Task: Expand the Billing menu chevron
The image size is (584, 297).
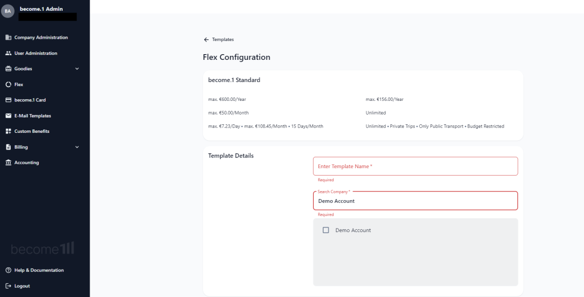Action: pos(77,147)
